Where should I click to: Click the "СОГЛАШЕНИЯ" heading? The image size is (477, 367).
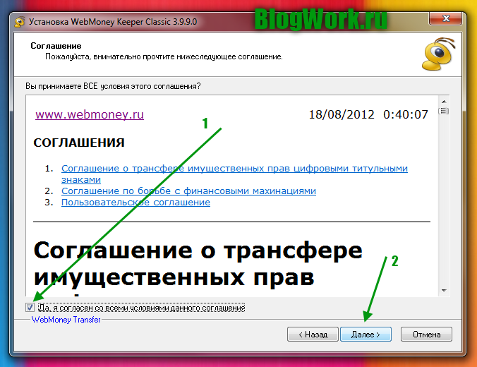point(79,143)
